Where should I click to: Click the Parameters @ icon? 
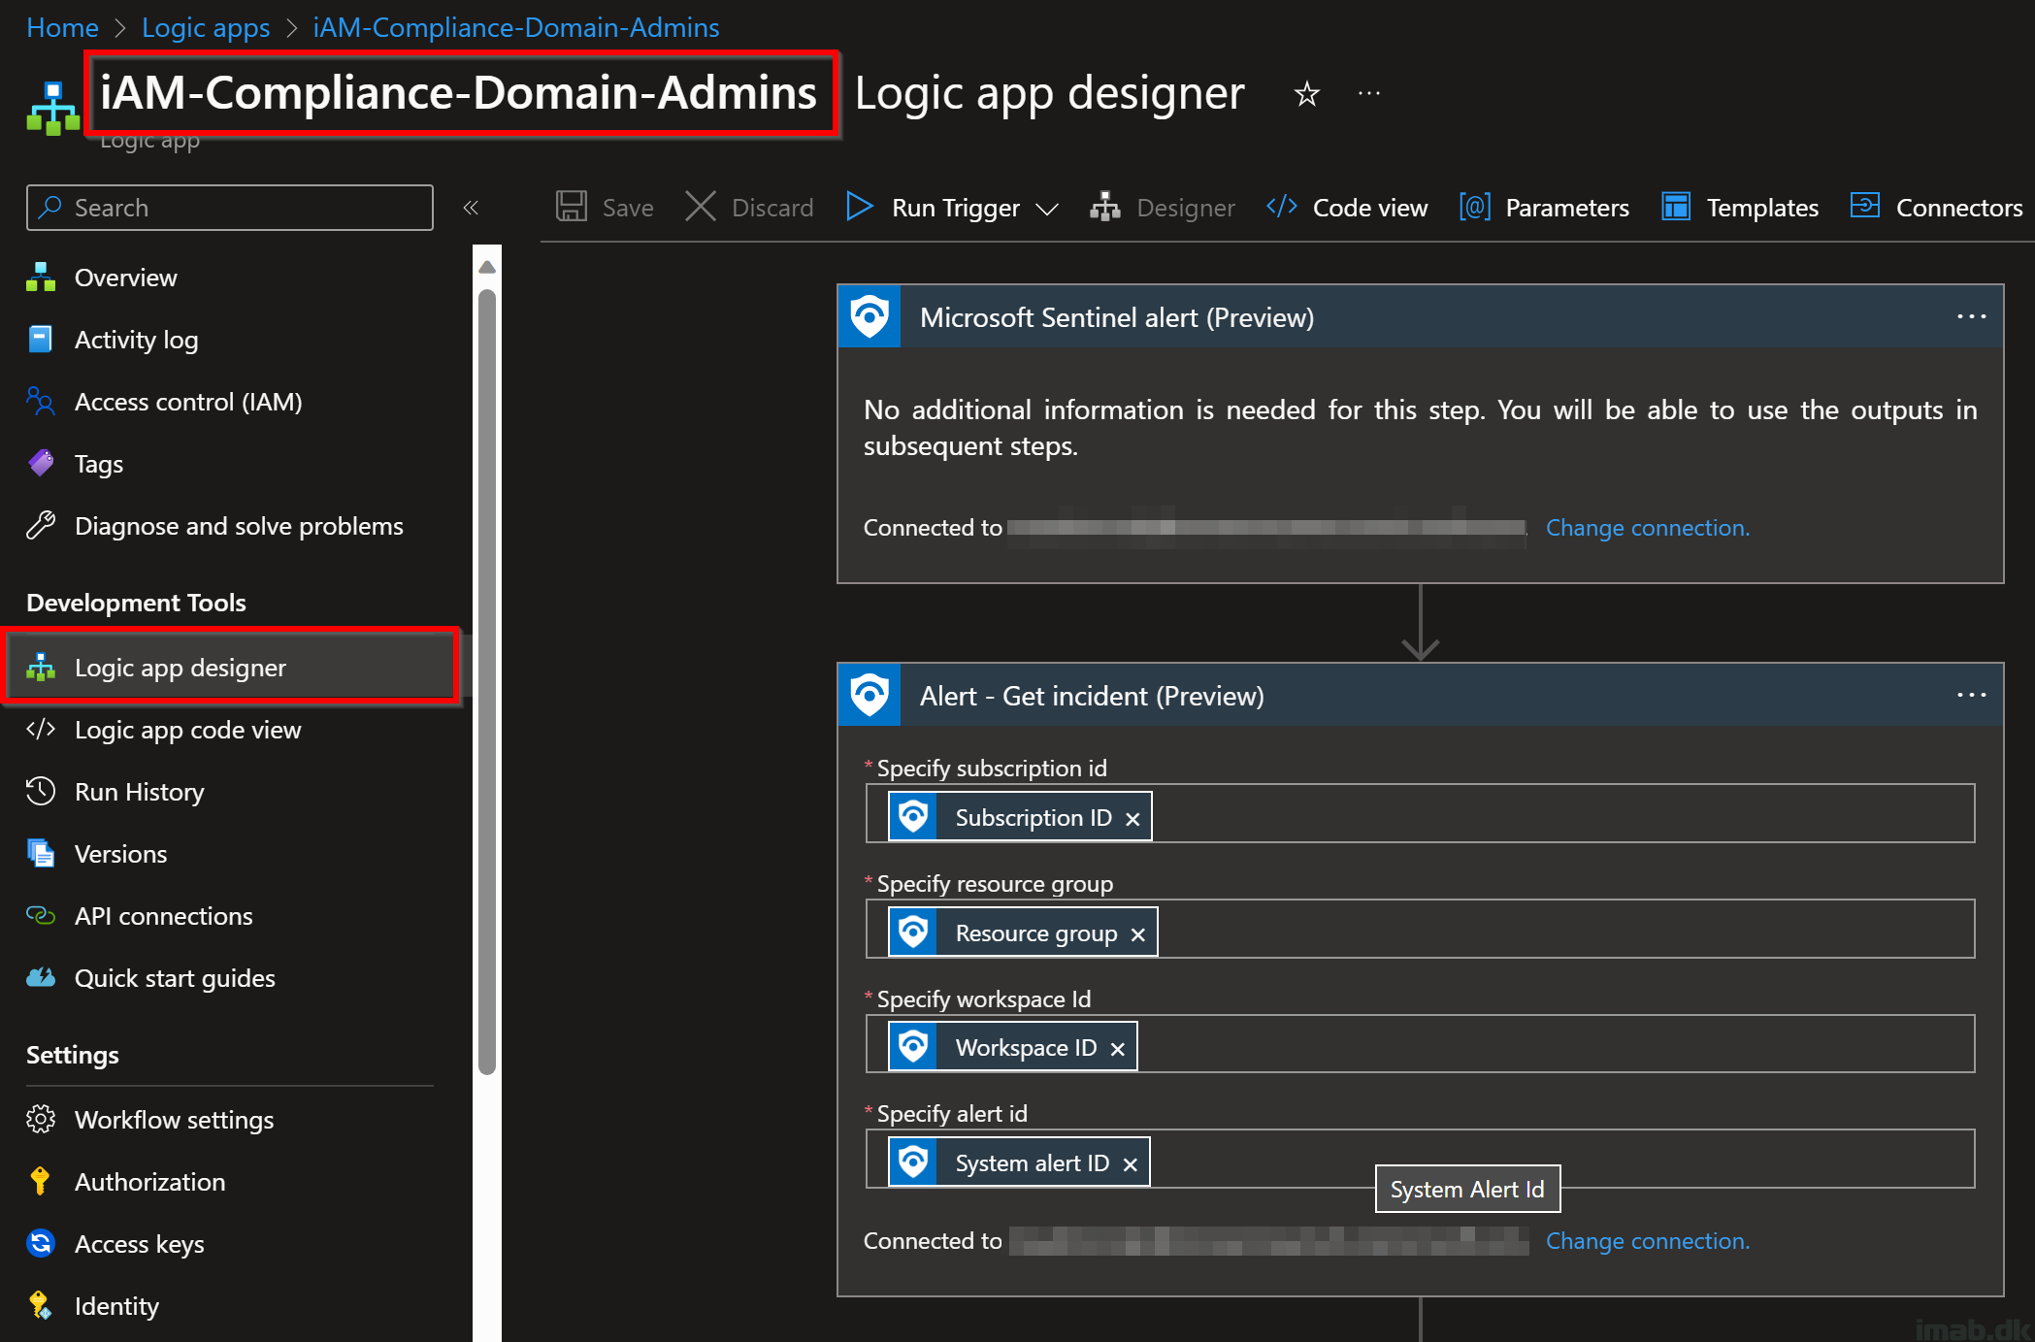pyautogui.click(x=1474, y=207)
